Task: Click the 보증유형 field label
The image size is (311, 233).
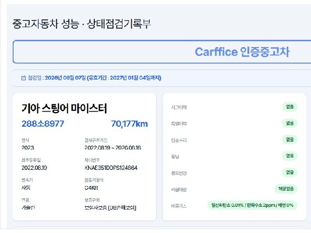Action: (x=92, y=200)
